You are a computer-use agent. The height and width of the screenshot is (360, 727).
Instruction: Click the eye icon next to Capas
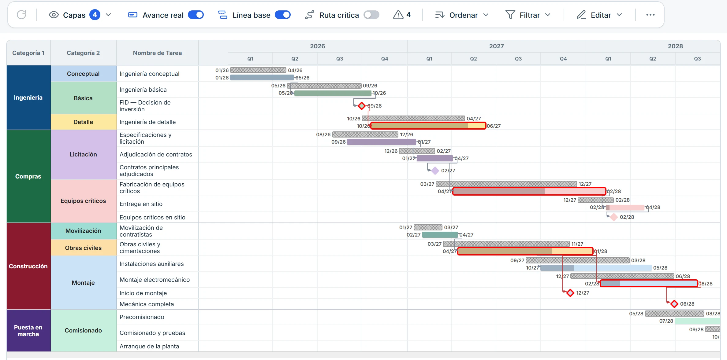54,15
